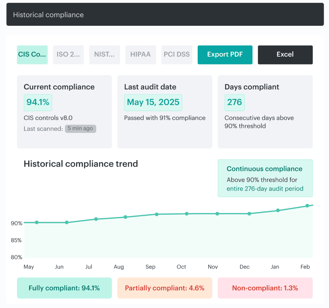This screenshot has height=308, width=329.
Task: Click the 276 days compliant value
Action: tap(235, 102)
